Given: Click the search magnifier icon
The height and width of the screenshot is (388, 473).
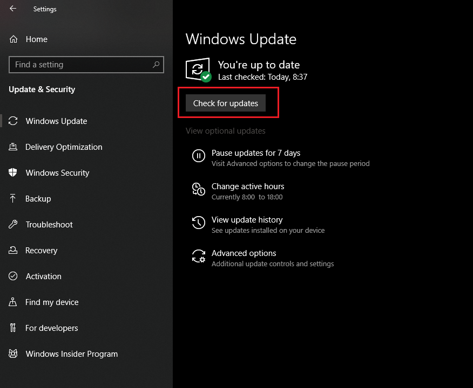Looking at the screenshot, I should 156,65.
